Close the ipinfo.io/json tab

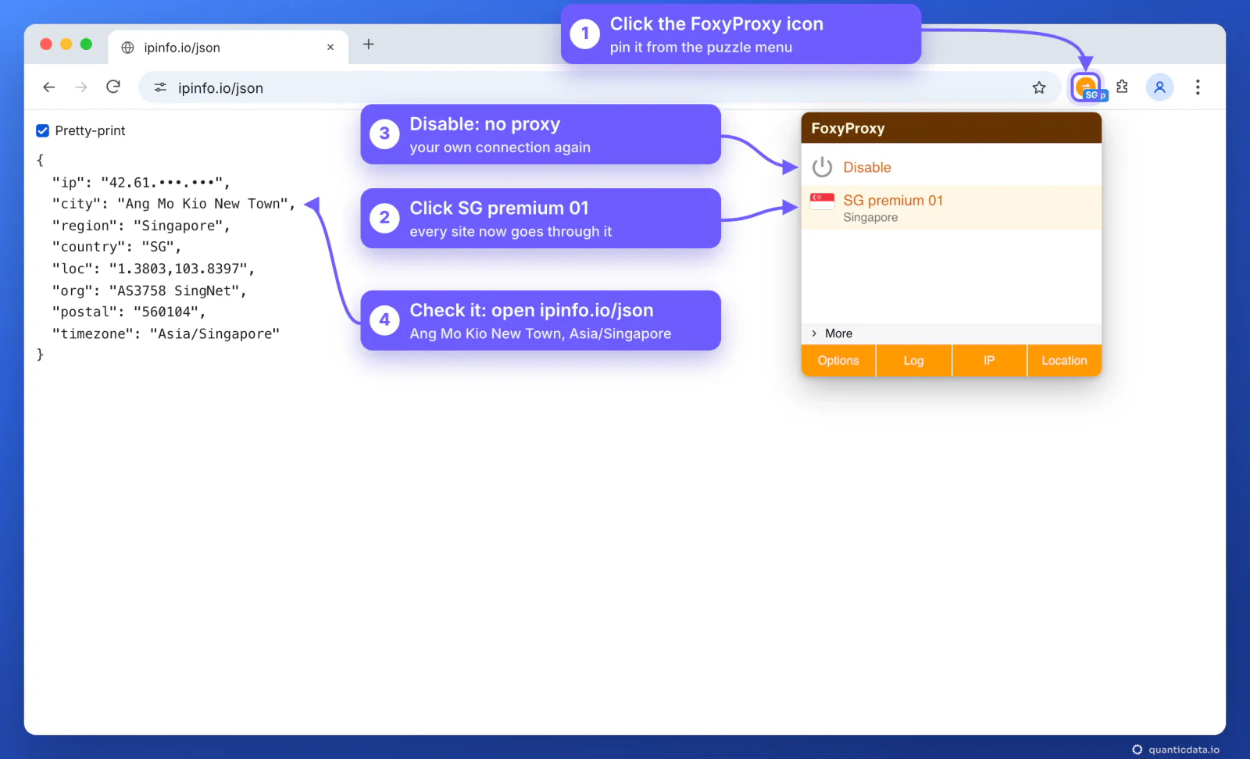point(330,47)
